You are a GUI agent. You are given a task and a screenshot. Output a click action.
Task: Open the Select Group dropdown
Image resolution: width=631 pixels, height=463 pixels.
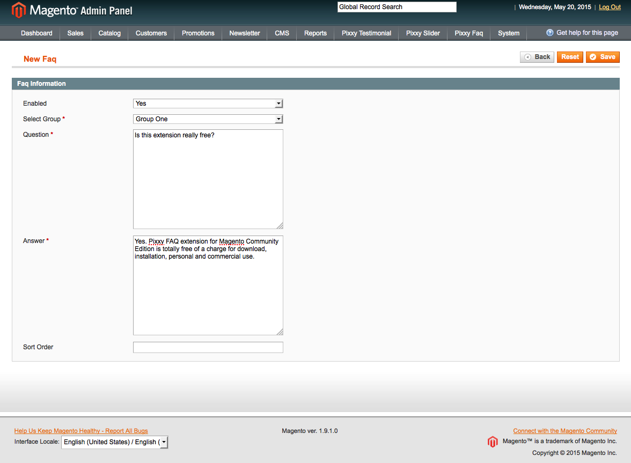(208, 119)
